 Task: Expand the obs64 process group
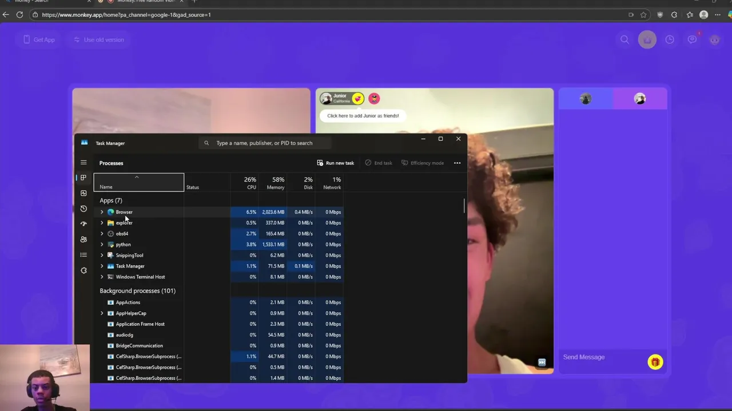point(102,233)
